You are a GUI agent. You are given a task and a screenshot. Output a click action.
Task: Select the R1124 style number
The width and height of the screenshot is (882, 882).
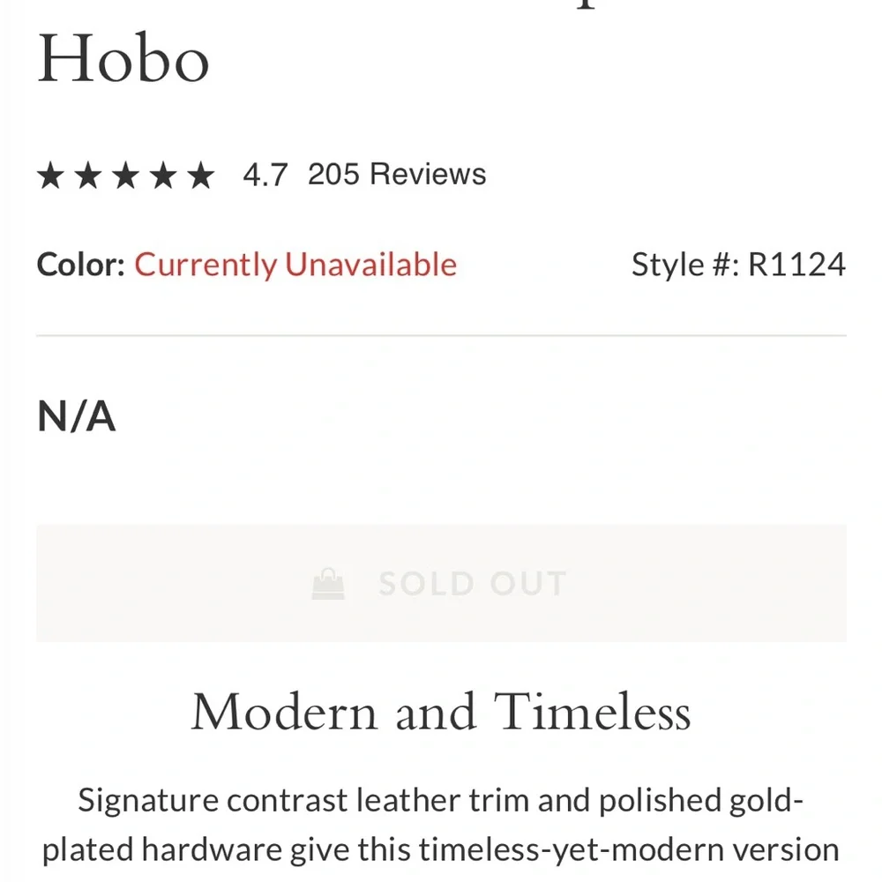(796, 265)
